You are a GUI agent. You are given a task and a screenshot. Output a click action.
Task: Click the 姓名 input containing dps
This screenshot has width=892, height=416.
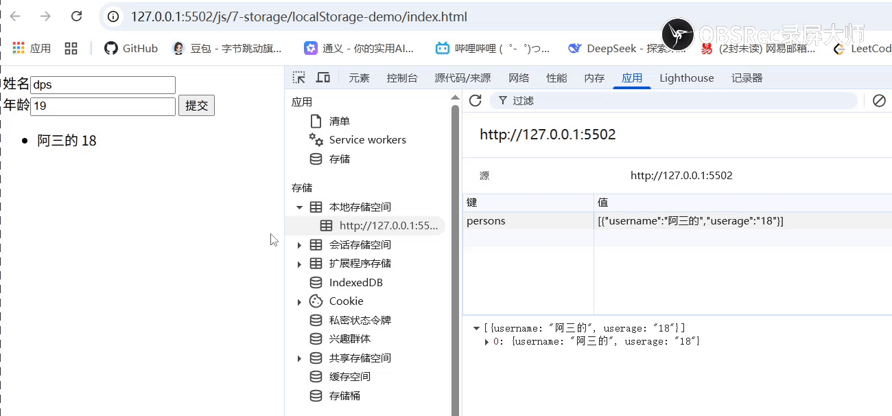coord(103,85)
